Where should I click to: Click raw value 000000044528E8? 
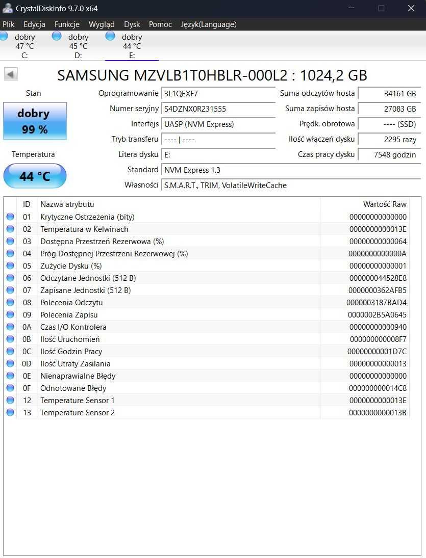378,278
